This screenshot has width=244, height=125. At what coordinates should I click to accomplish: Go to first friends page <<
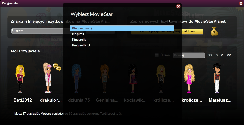[x=210, y=55]
